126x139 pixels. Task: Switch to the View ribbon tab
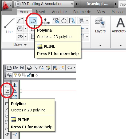pos(101,12)
